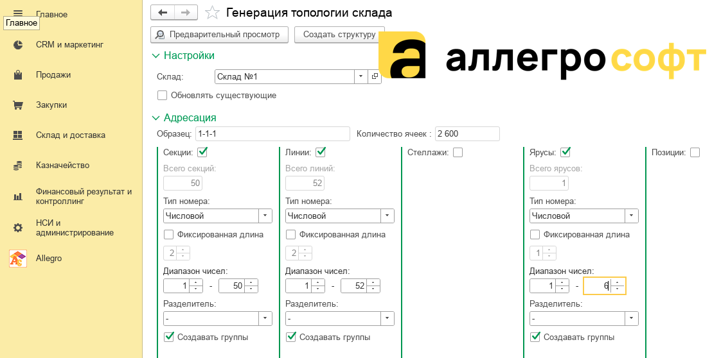Image resolution: width=712 pixels, height=358 pixels.
Task: Toggle the Обновлять существующие checkbox
Action: (x=162, y=96)
